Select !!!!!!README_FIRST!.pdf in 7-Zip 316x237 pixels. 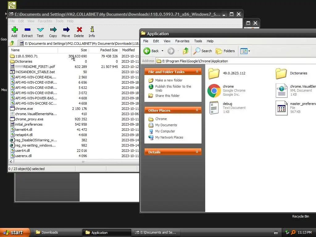35,67
